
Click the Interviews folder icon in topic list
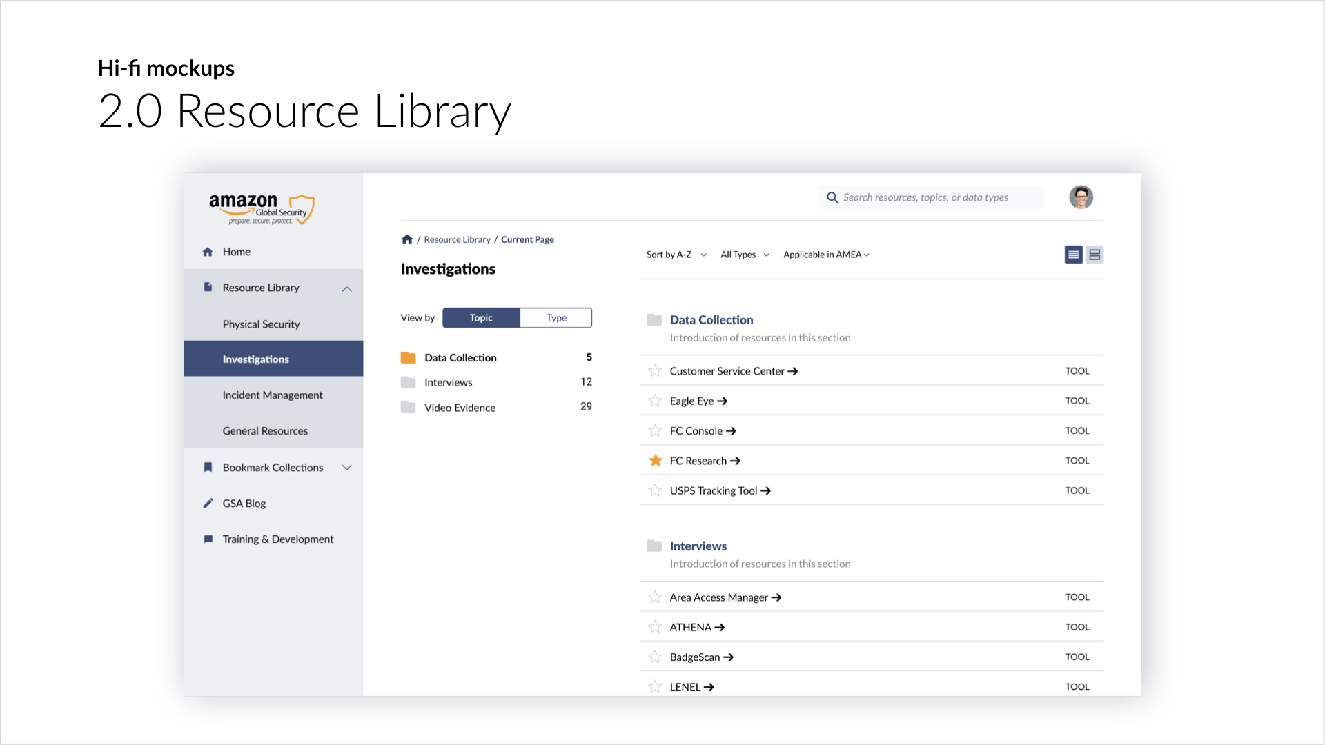(409, 382)
